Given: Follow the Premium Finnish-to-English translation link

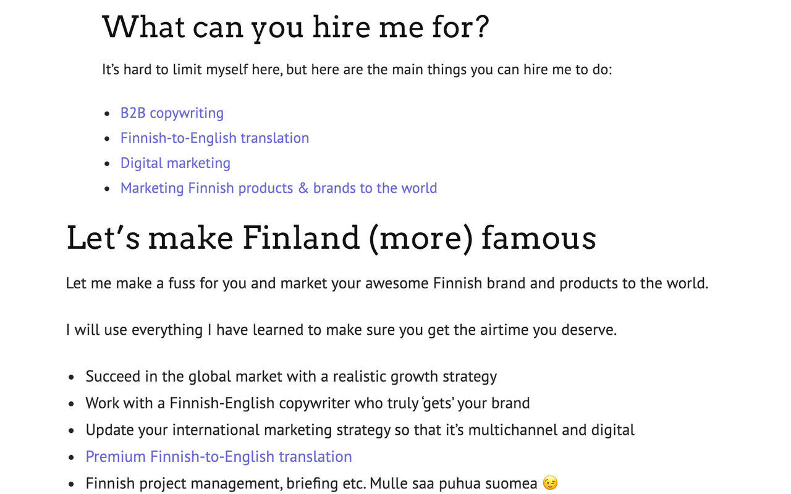Looking at the screenshot, I should (x=219, y=457).
